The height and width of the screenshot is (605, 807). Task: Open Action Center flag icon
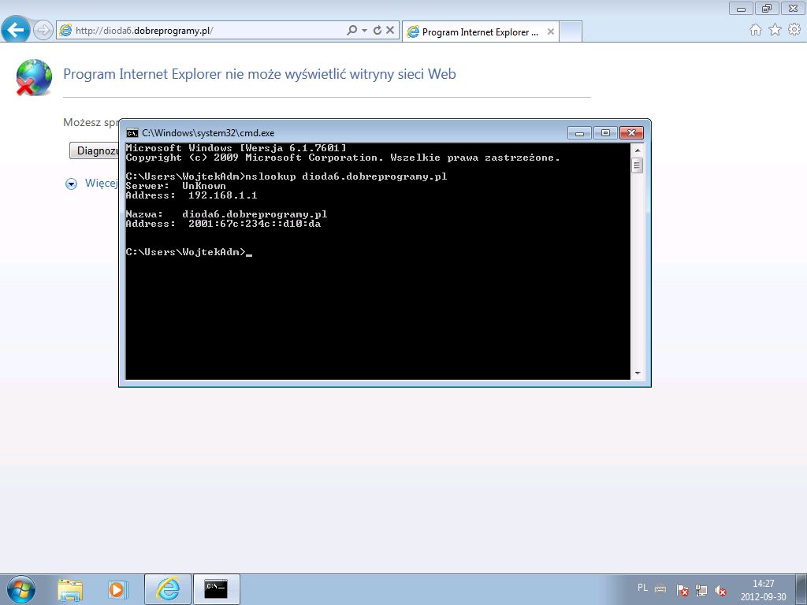(x=682, y=590)
